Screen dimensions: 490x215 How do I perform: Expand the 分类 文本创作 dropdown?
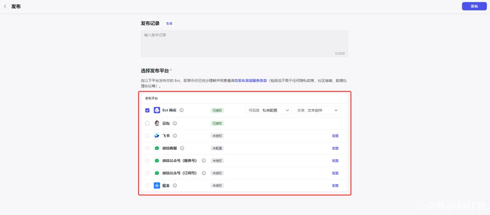(317, 110)
